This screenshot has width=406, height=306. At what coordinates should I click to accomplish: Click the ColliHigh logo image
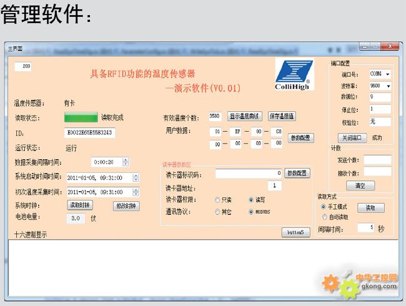click(x=294, y=75)
